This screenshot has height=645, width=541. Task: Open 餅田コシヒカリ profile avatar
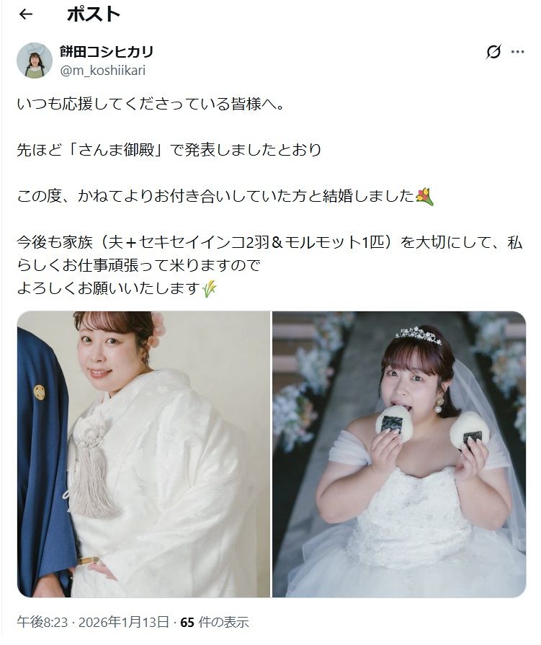click(35, 61)
